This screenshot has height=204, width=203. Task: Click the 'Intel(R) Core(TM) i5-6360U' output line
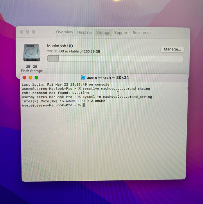[64, 101]
